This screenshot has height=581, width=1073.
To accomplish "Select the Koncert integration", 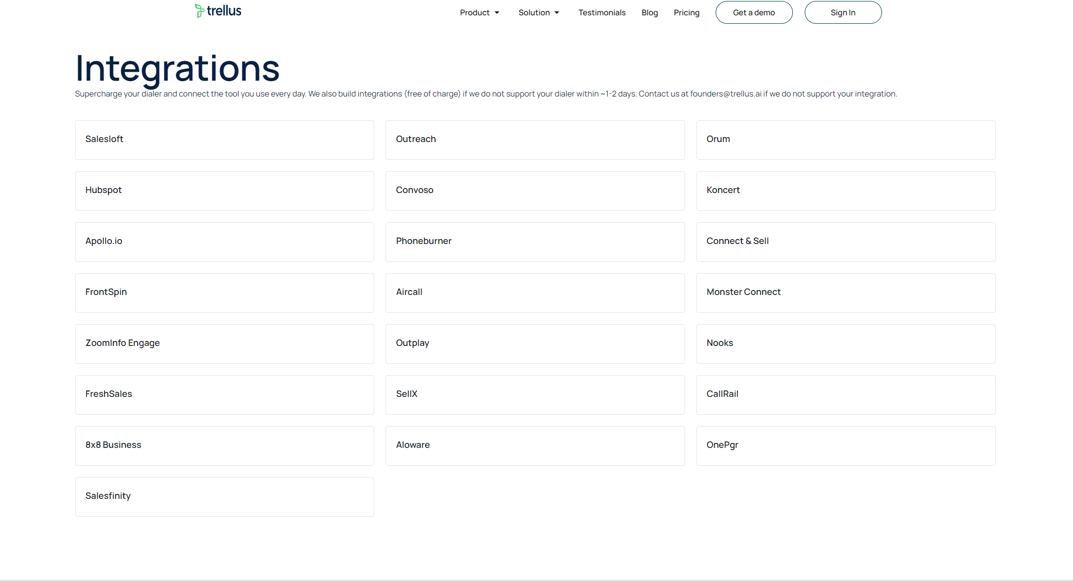I will [846, 191].
